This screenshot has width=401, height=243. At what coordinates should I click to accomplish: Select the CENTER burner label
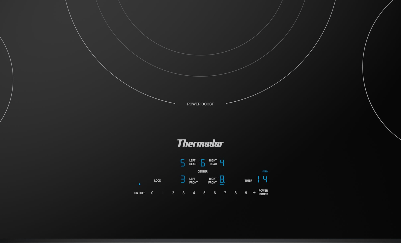pos(202,172)
